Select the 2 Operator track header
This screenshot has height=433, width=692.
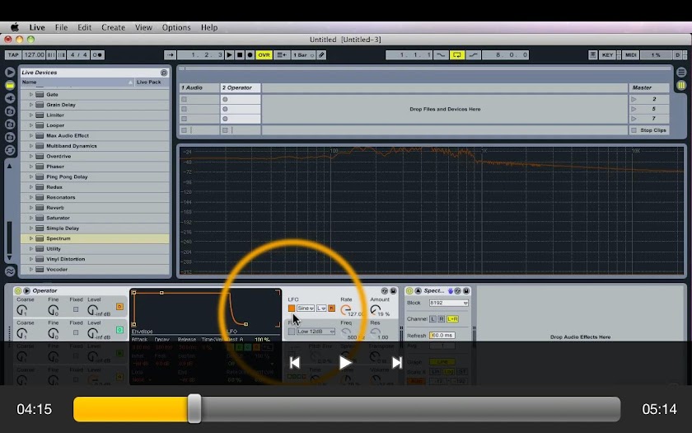240,87
